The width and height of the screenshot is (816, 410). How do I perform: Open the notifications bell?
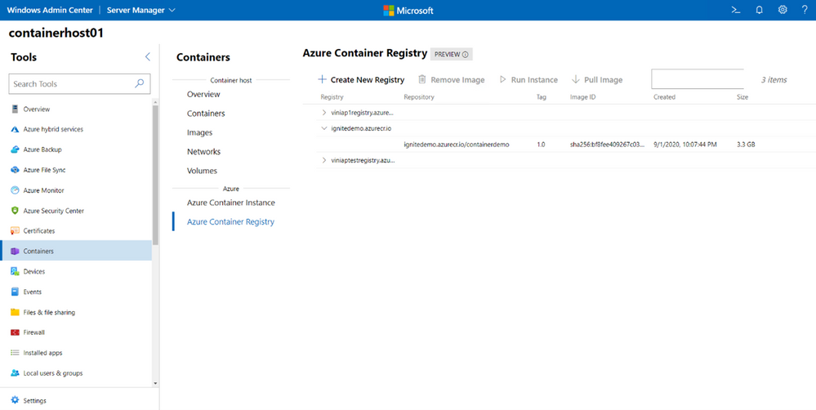pyautogui.click(x=759, y=11)
